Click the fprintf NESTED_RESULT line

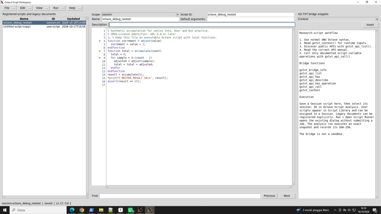[138, 78]
